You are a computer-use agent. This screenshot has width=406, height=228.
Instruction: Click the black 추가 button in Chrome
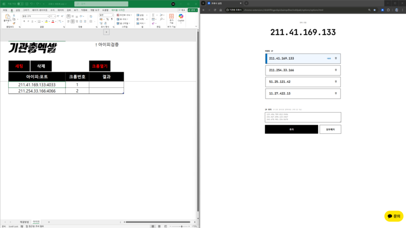click(291, 129)
